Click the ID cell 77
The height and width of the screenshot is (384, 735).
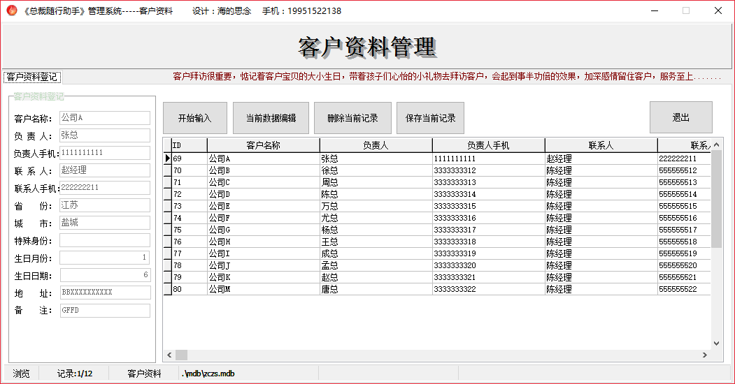click(x=190, y=253)
